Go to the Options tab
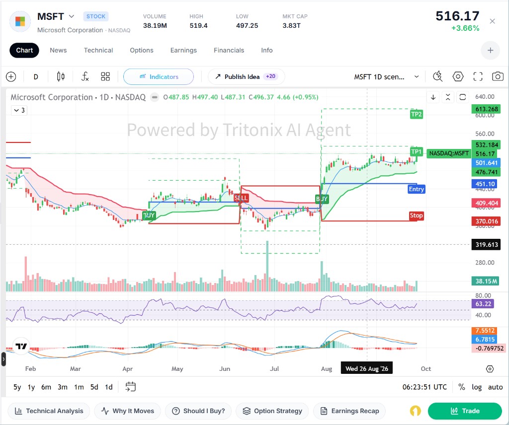The width and height of the screenshot is (509, 425). (142, 50)
